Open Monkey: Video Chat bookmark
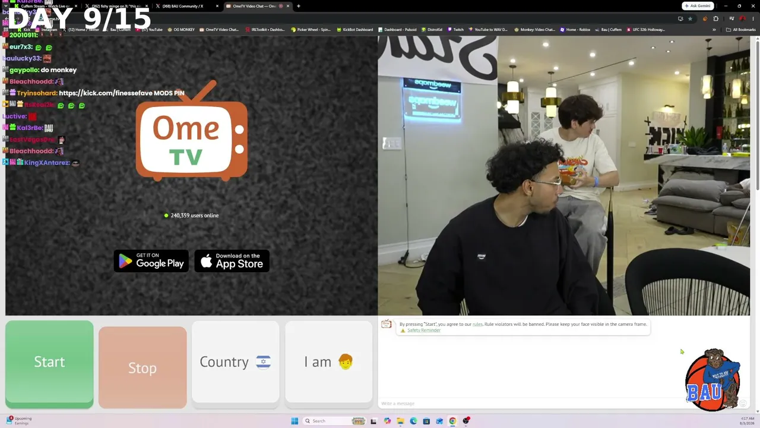 [x=534, y=30]
